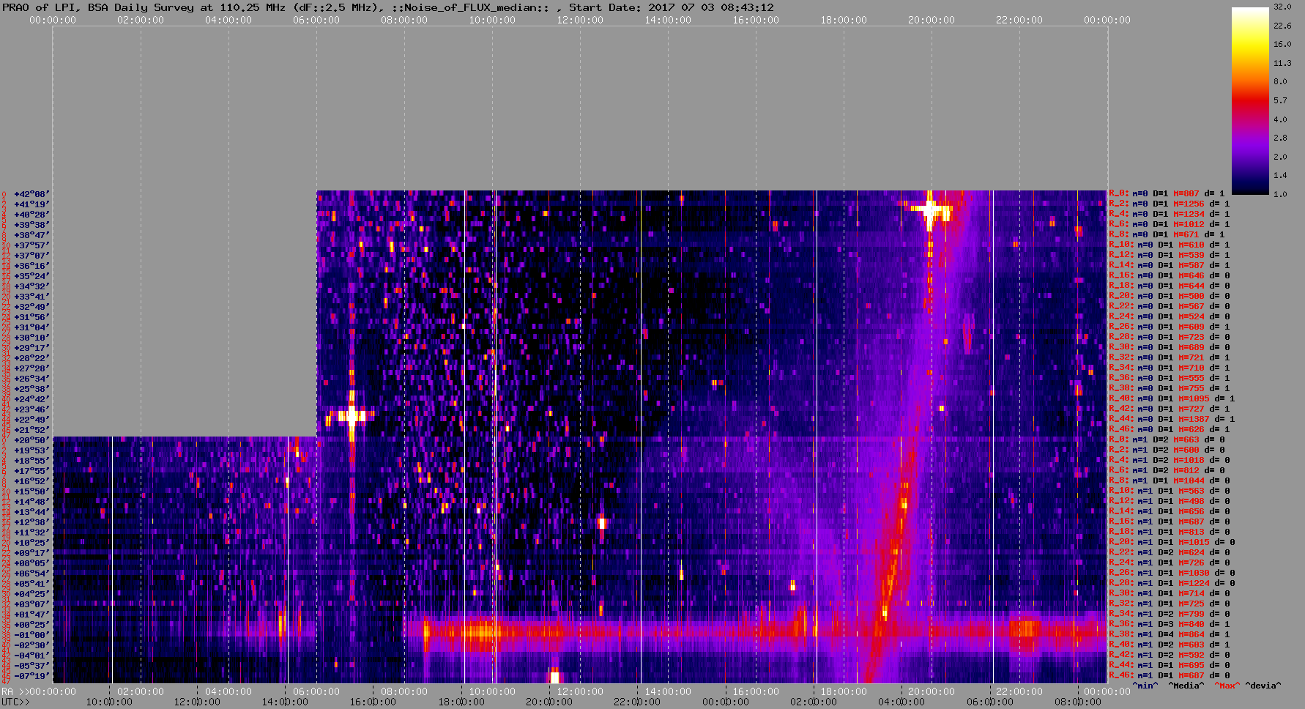Screen dimensions: 1305x709
Task: Click the declination label '+40°28''
Action: pos(31,215)
